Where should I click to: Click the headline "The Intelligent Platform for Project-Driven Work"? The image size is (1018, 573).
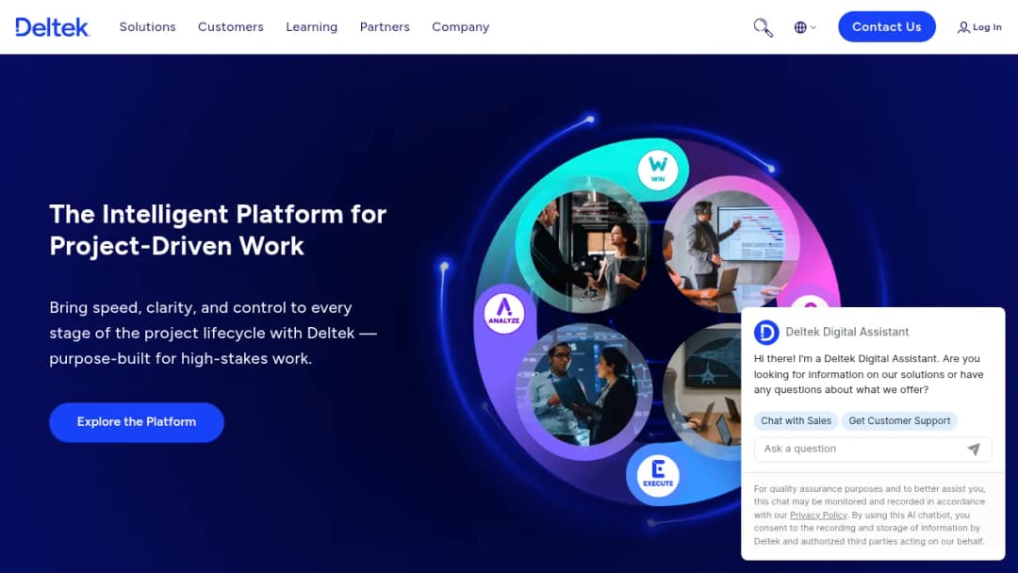[x=218, y=230]
